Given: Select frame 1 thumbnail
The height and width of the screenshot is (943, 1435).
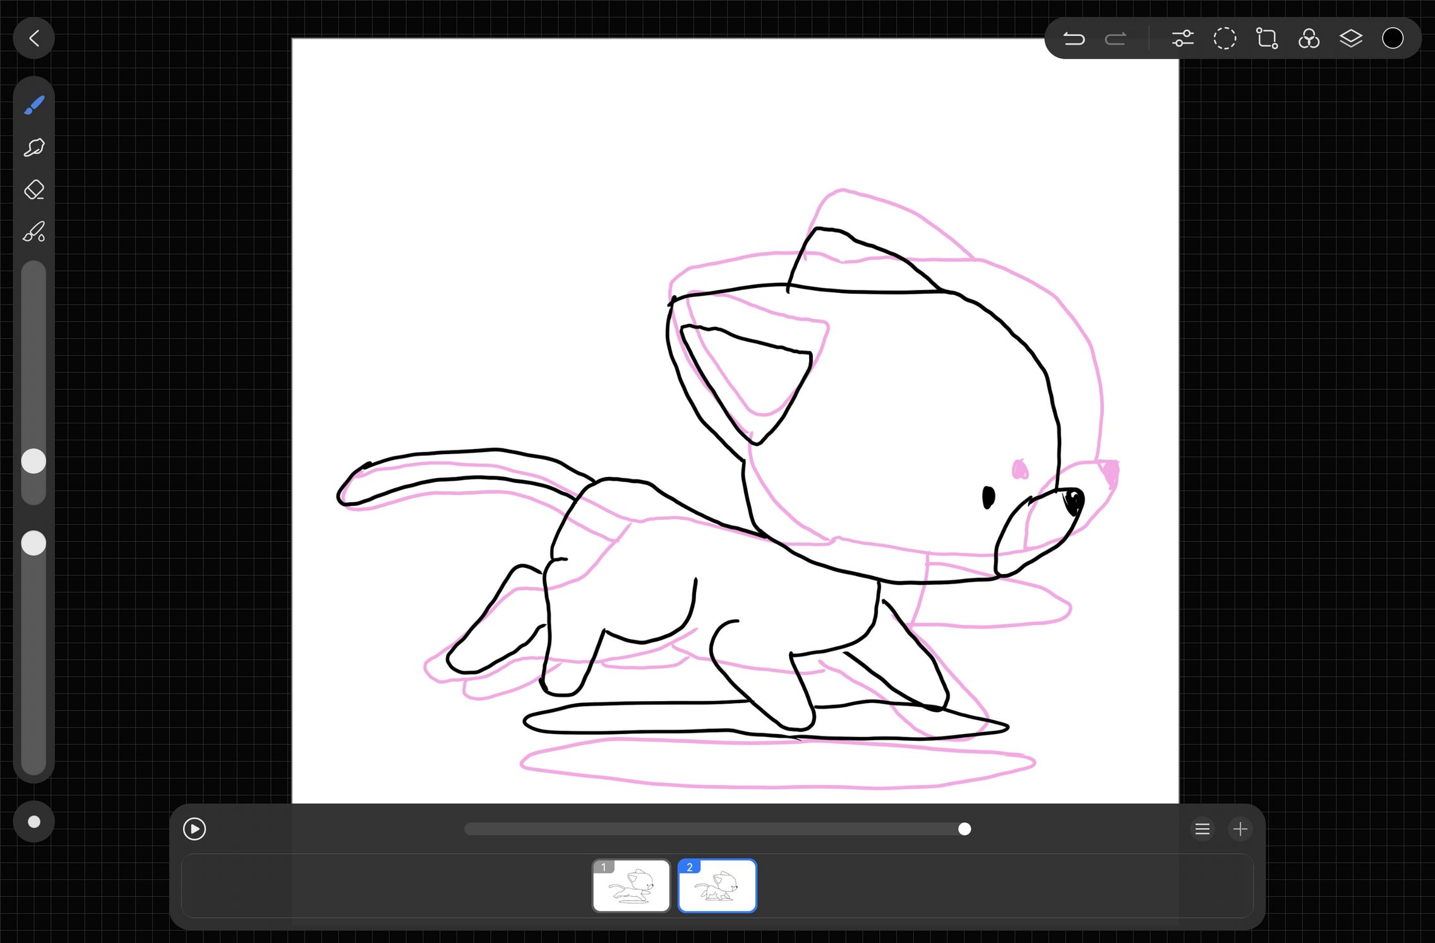Looking at the screenshot, I should pyautogui.click(x=631, y=886).
